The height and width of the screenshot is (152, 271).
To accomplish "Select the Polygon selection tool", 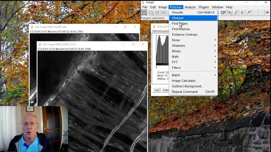I will [157, 13].
